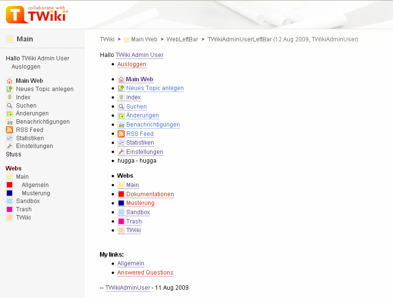393x298 pixels.
Task: Click the Änderungen icon in the sidebar
Action: click(10, 114)
